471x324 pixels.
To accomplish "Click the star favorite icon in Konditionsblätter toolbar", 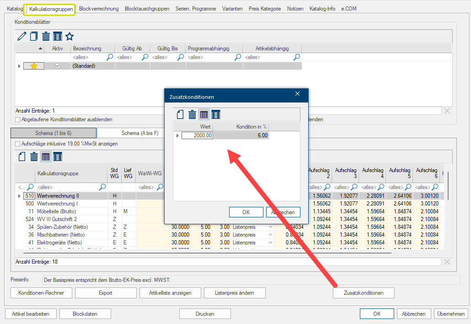I will click(70, 37).
